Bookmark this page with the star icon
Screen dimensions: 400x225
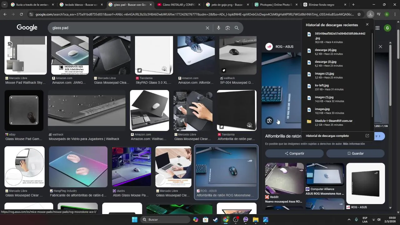(x=359, y=14)
